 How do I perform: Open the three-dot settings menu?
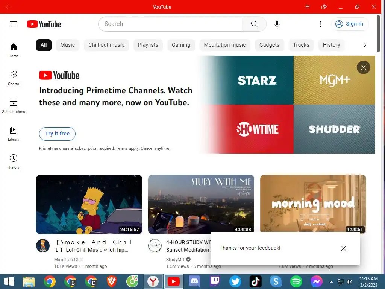click(320, 24)
